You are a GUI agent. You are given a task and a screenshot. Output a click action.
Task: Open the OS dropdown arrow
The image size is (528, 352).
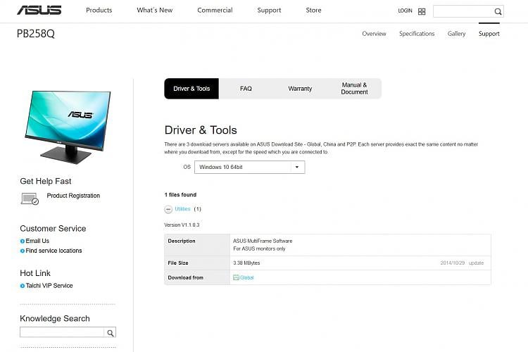tap(297, 167)
